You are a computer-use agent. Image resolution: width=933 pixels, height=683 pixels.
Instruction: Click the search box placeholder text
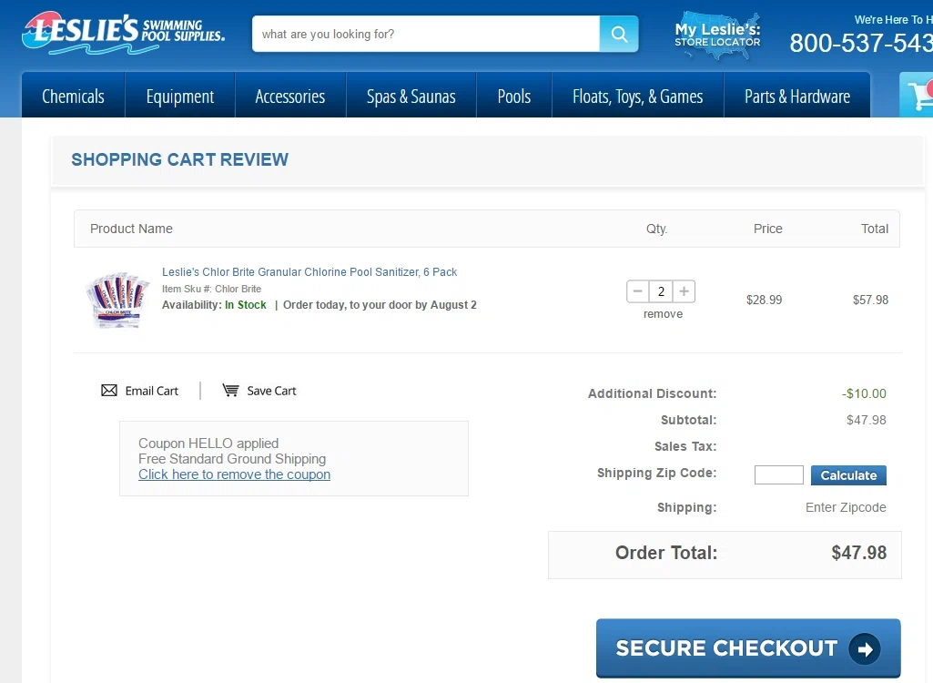[328, 34]
